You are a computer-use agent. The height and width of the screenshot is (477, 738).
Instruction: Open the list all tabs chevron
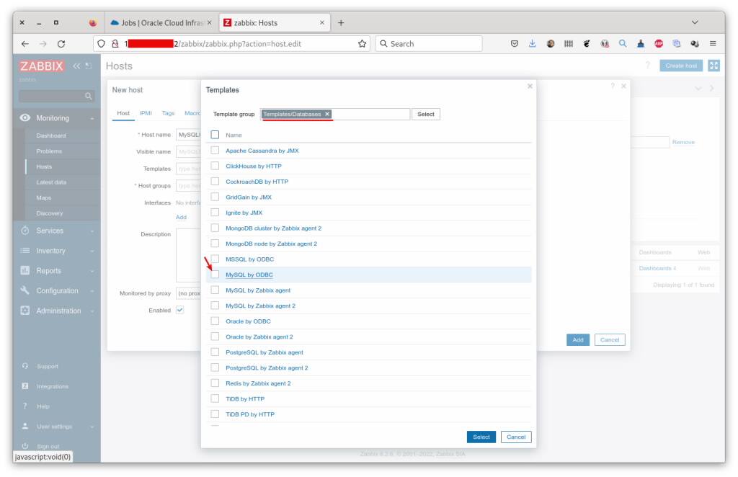coord(695,22)
